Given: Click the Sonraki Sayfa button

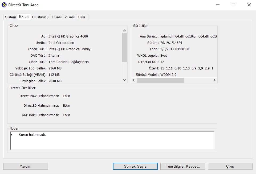Looking at the screenshot, I should (x=135, y=166).
